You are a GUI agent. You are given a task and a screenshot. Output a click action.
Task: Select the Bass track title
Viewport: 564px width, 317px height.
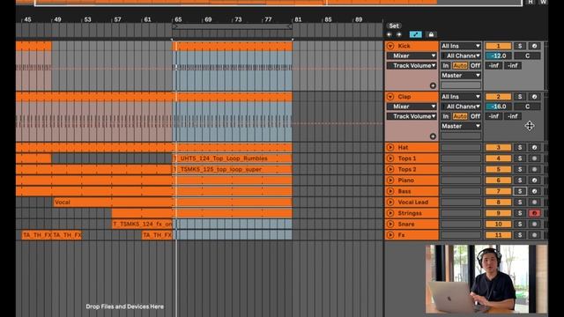coord(404,191)
